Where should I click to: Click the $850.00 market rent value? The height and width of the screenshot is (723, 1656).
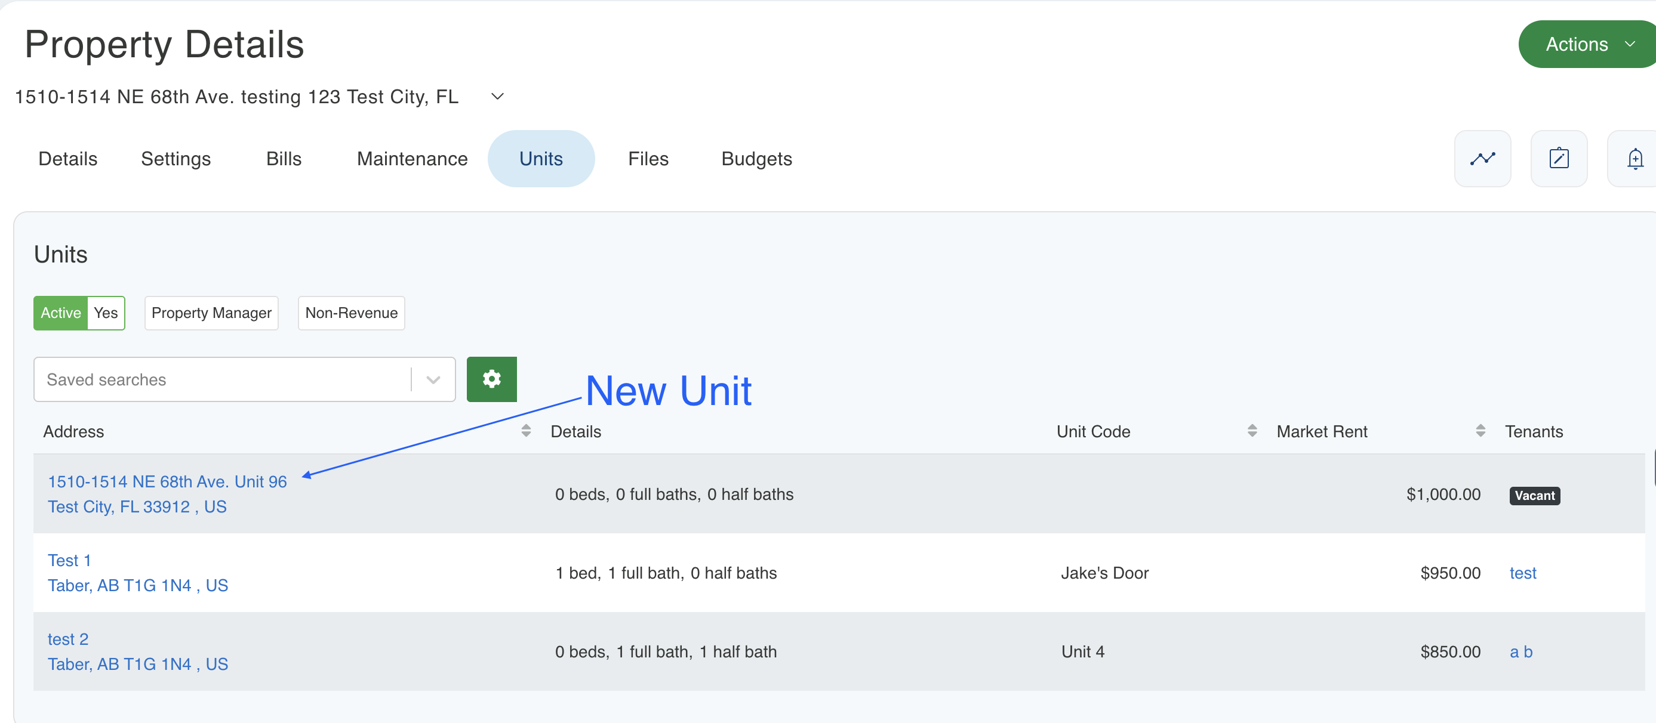tap(1450, 651)
